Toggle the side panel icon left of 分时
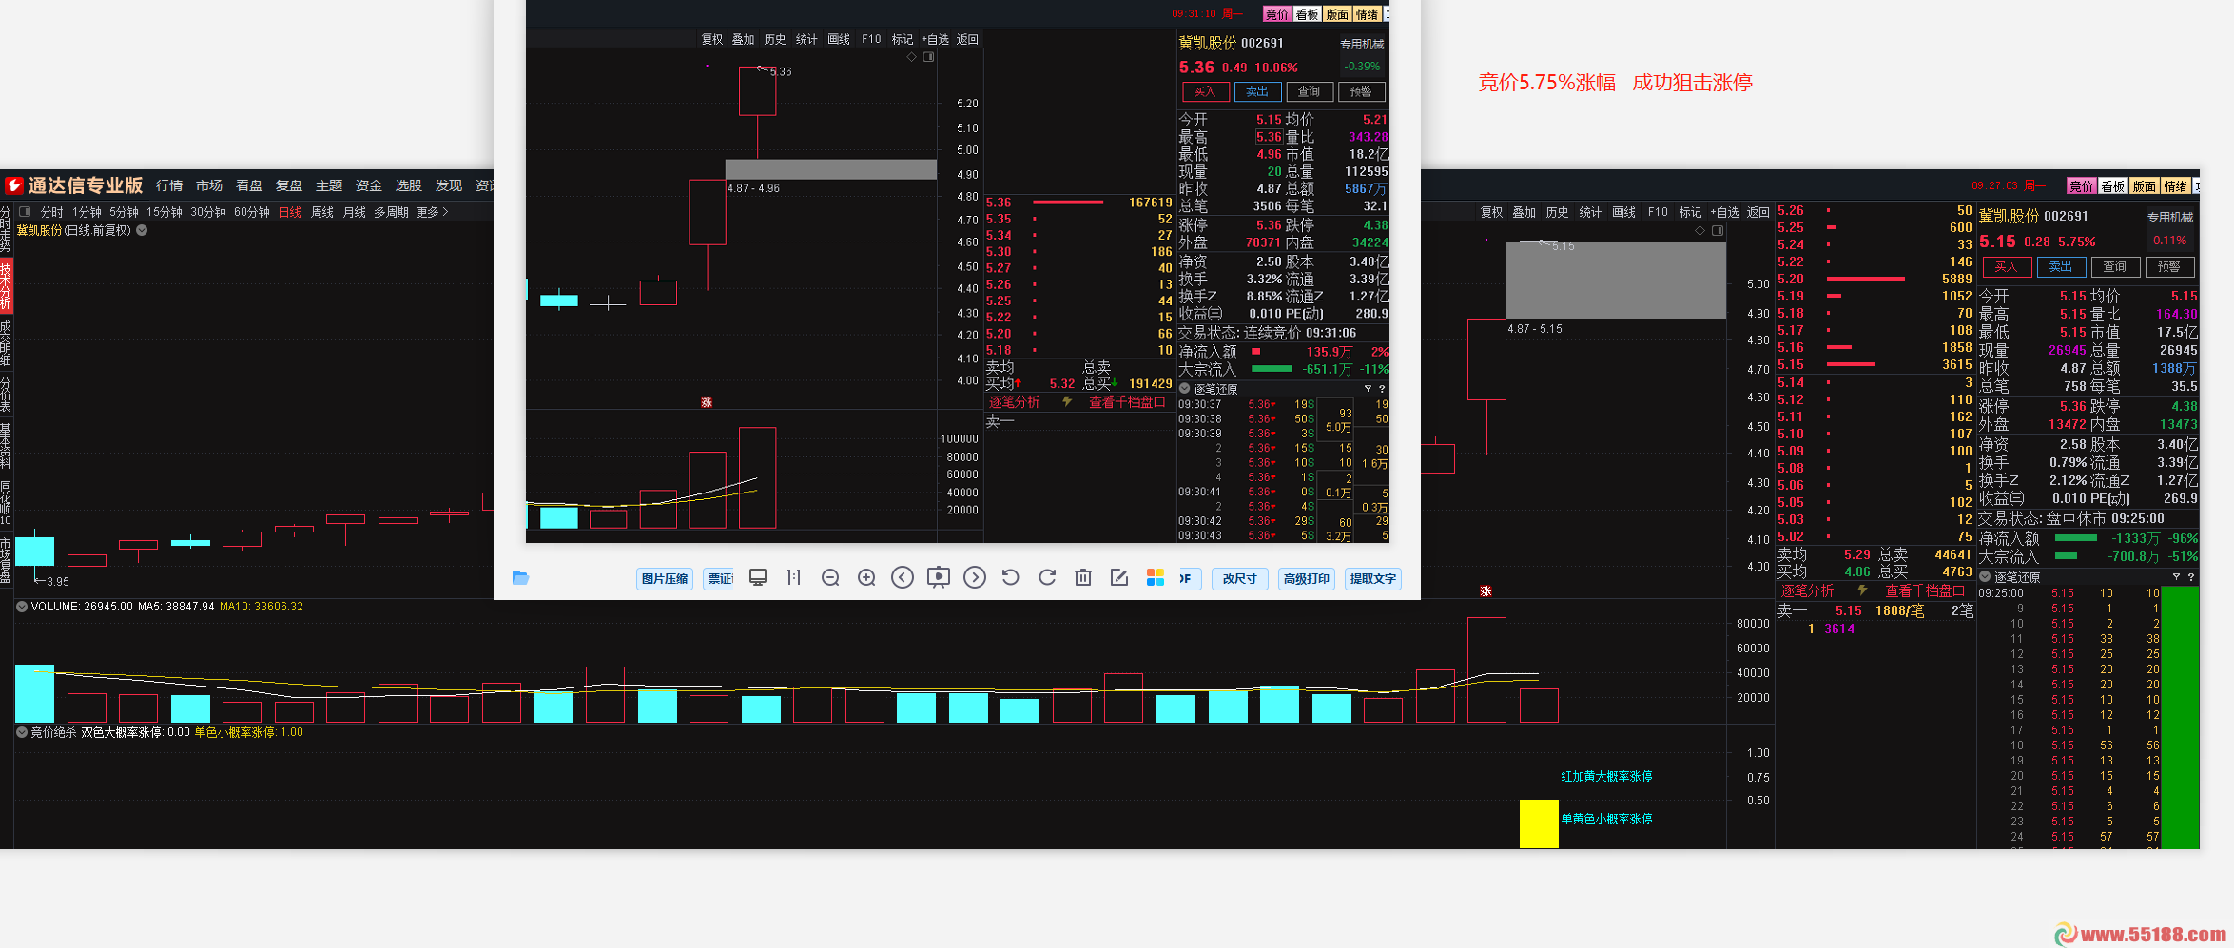 click(25, 212)
